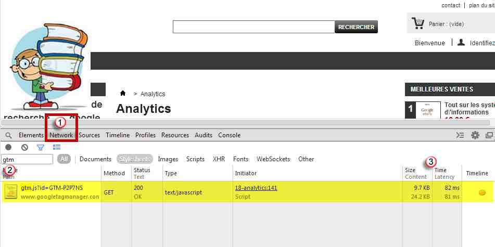The height and width of the screenshot is (247, 495).
Task: Click the 82 ms time cell
Action: point(447,192)
